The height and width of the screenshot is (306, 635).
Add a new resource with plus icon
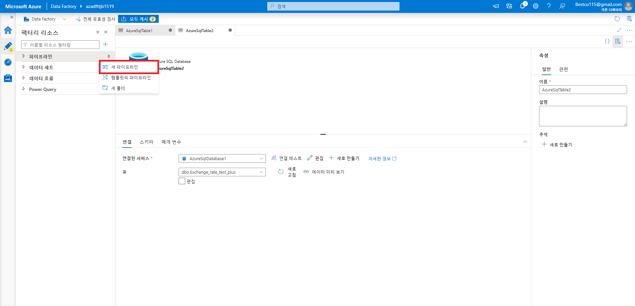click(106, 44)
